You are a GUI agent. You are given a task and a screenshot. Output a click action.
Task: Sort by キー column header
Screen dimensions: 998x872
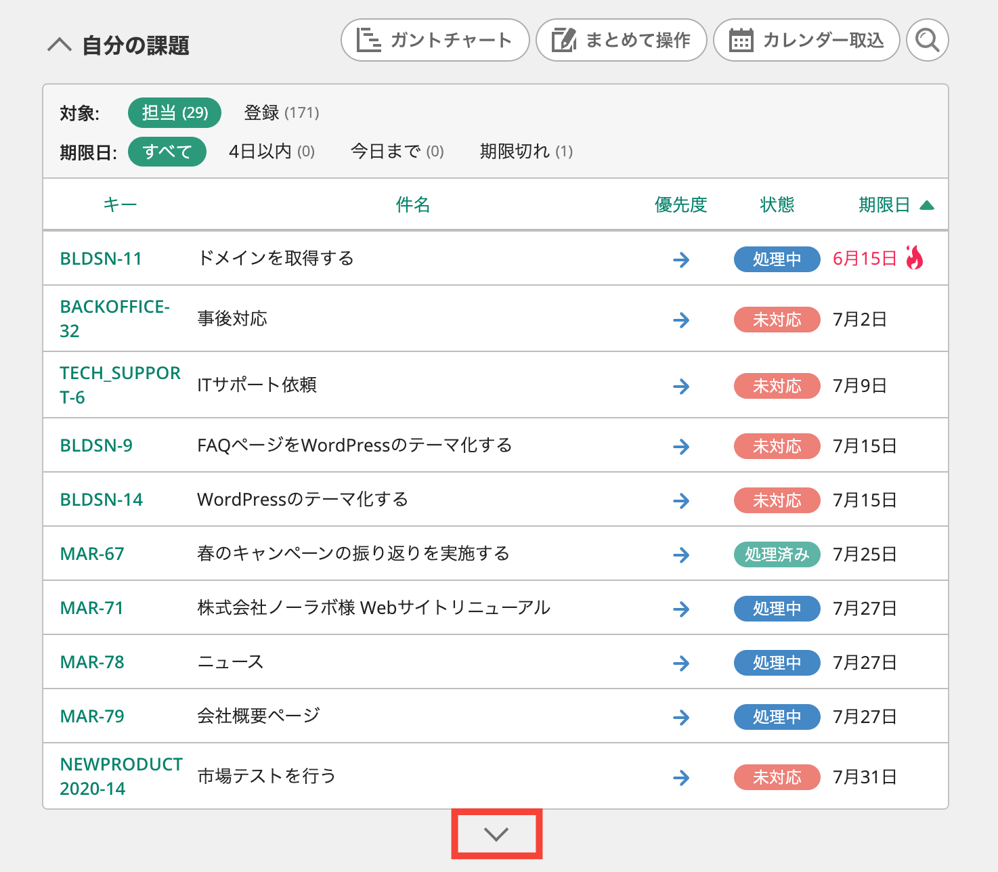(x=121, y=204)
